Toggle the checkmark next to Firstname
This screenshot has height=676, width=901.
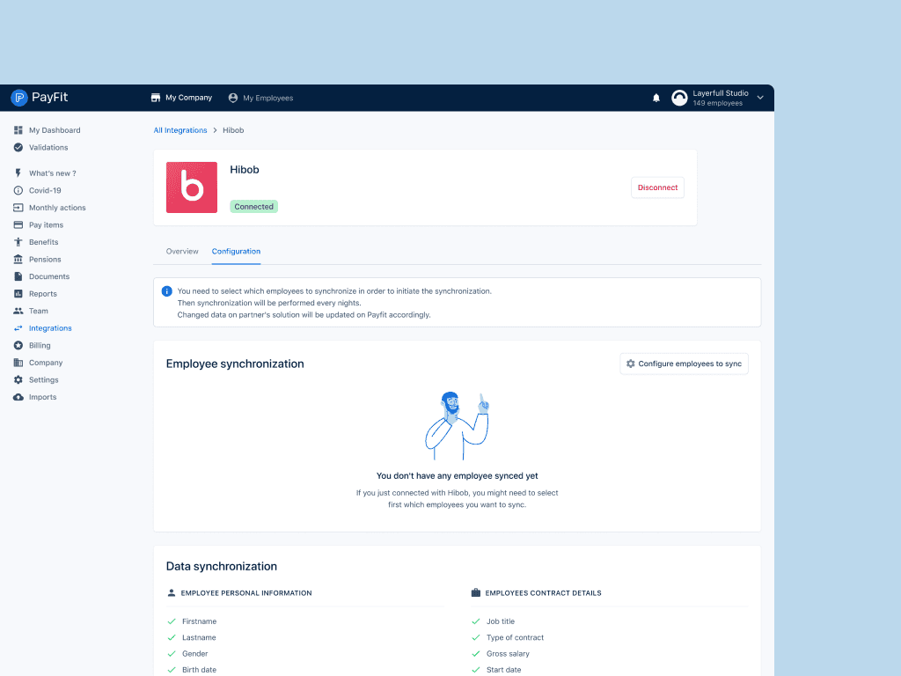point(172,621)
